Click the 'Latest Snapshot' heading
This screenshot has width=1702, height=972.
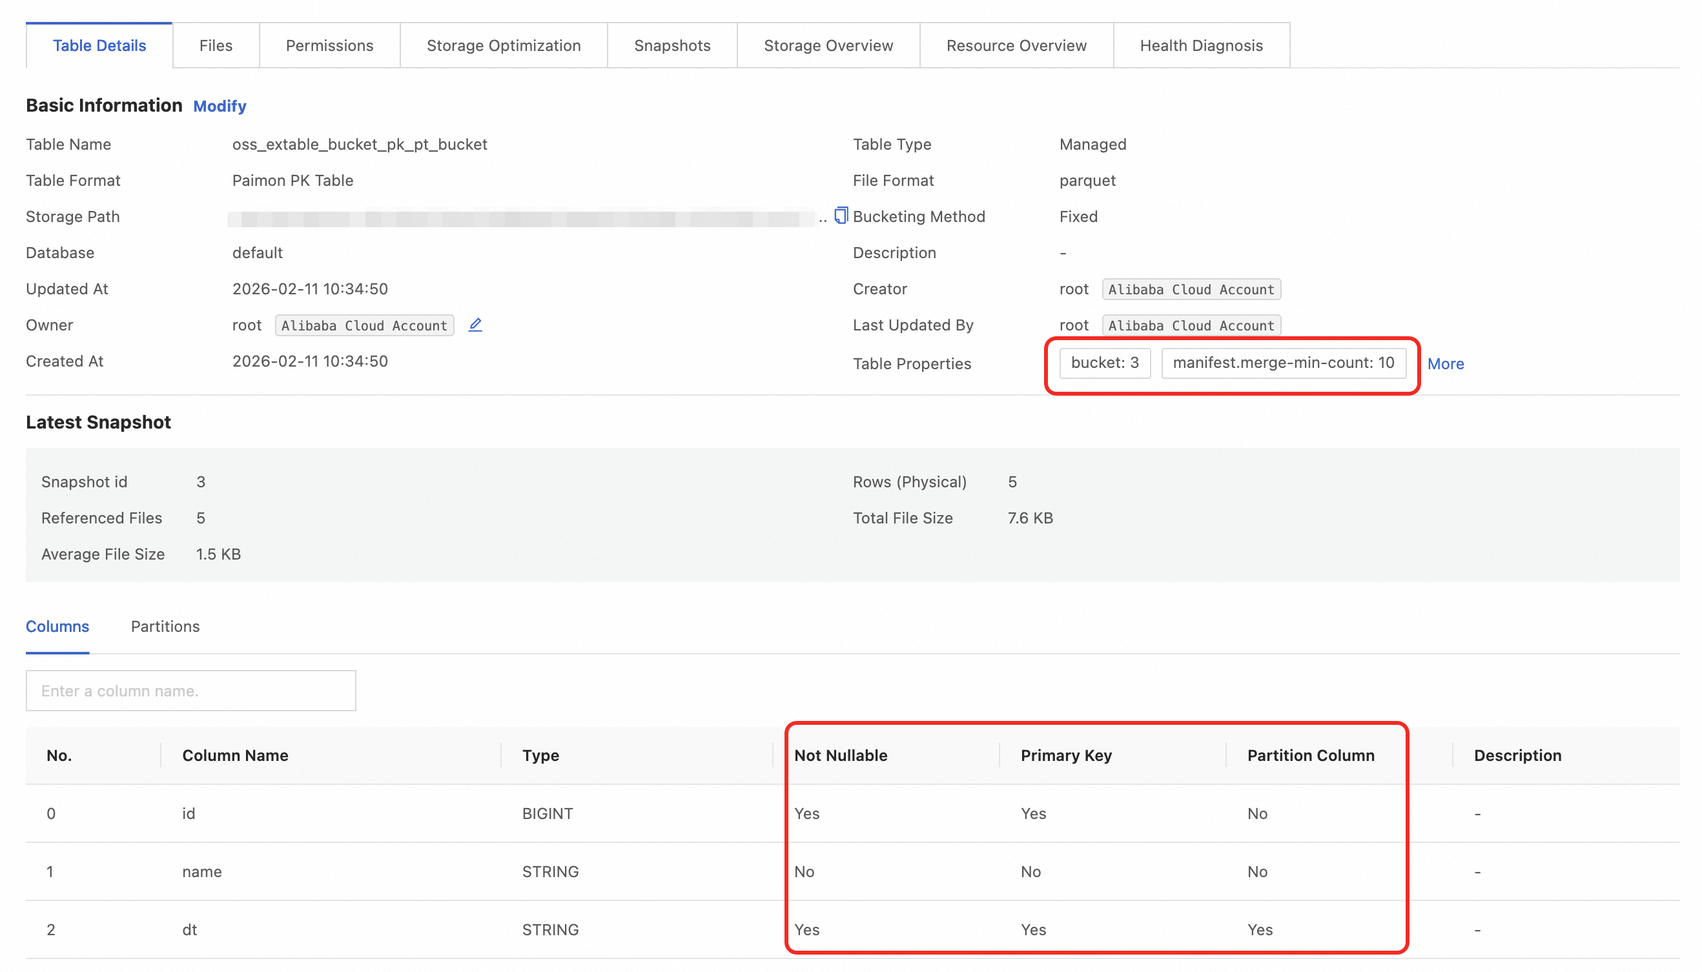click(x=98, y=422)
